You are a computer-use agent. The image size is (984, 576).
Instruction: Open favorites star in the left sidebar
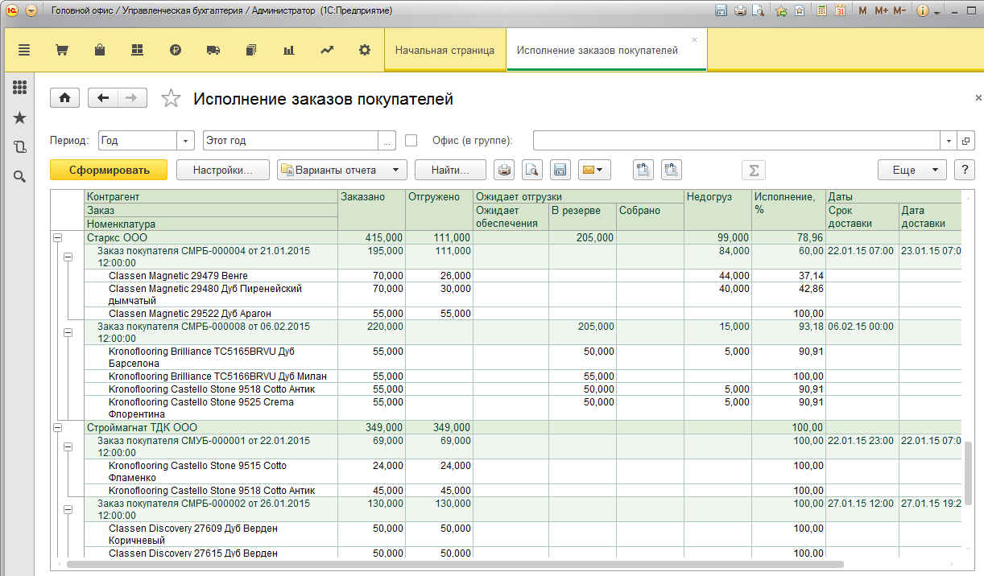pos(20,117)
